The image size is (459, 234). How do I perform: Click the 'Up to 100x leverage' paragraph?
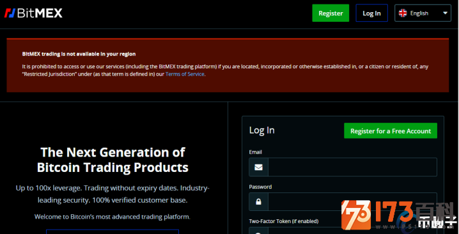point(113,194)
